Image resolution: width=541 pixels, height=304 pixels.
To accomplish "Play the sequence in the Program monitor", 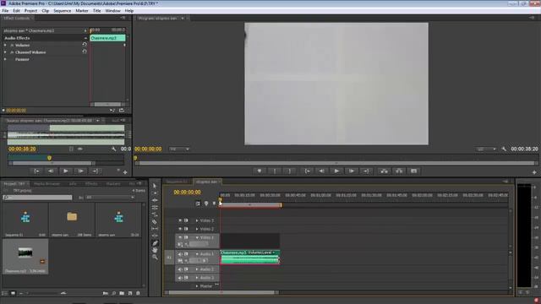I will pyautogui.click(x=336, y=171).
